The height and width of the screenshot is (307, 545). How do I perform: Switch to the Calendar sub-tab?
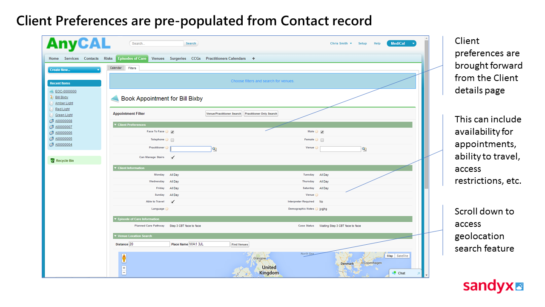(116, 68)
